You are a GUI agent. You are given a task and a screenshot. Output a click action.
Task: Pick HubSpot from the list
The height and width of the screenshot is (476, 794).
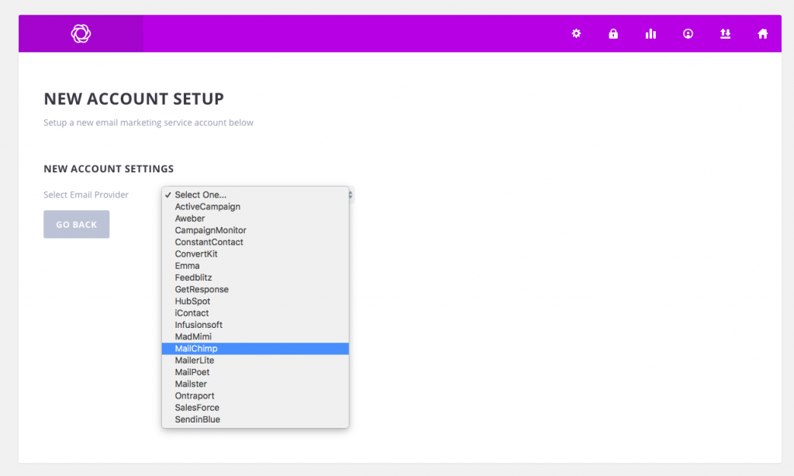pyautogui.click(x=255, y=302)
